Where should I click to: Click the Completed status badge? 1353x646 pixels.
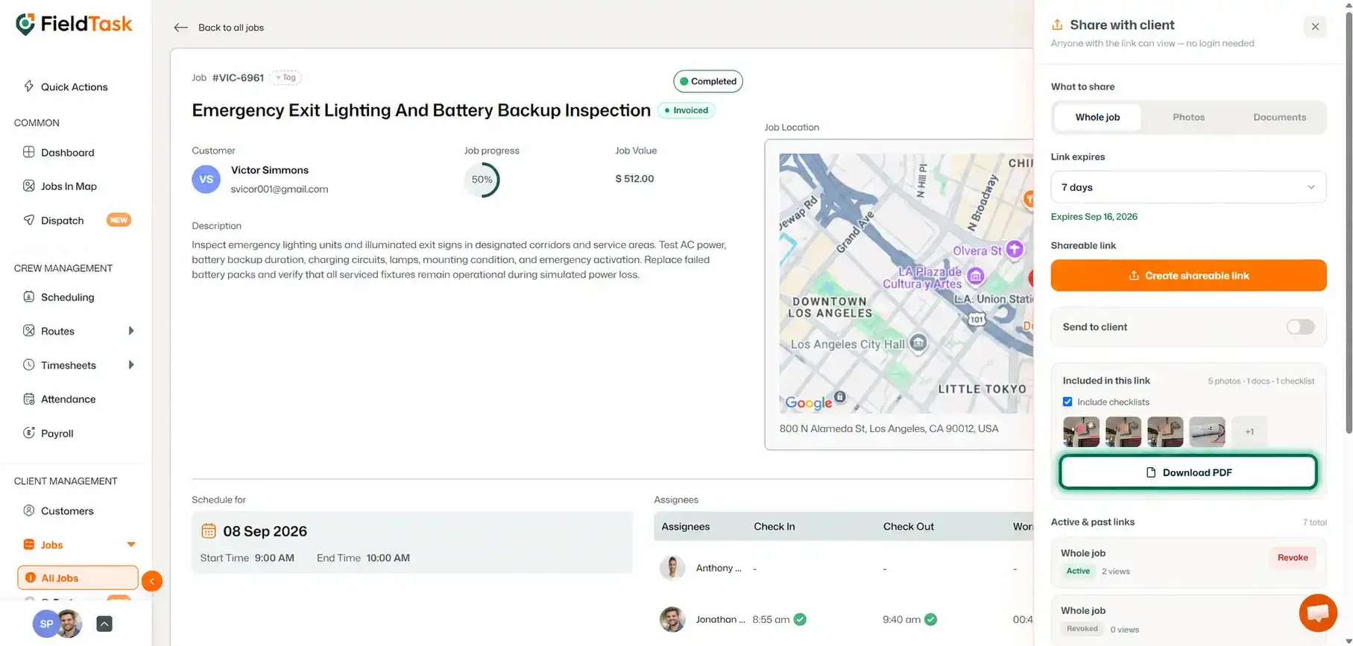(707, 81)
